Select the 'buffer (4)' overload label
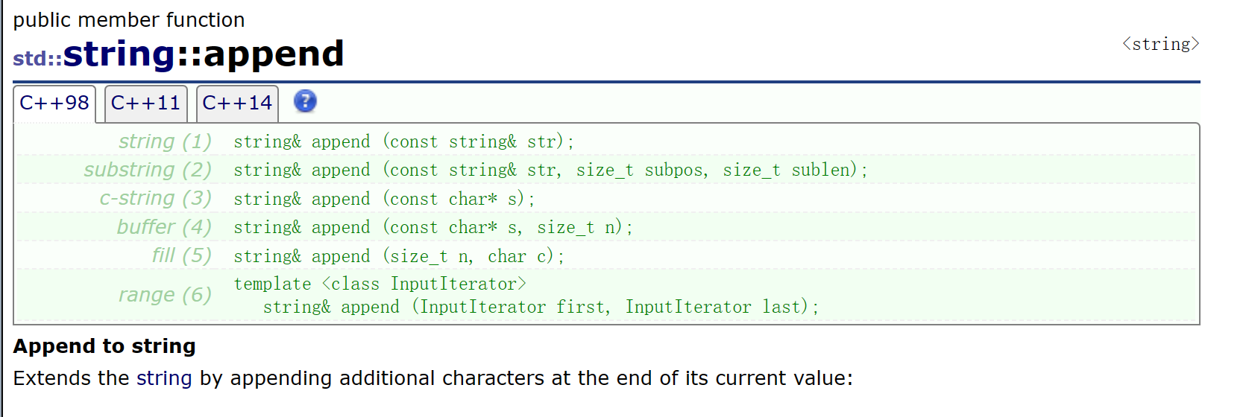The image size is (1249, 417). (164, 227)
